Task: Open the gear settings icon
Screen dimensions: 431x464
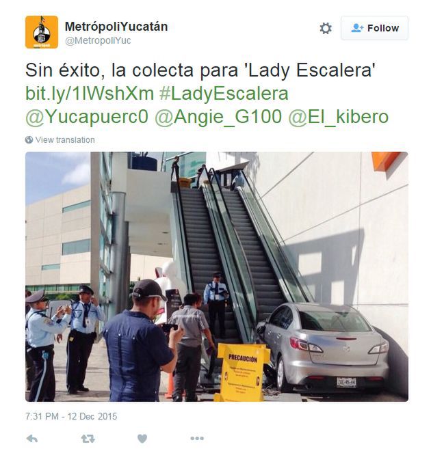Action: coord(326,29)
